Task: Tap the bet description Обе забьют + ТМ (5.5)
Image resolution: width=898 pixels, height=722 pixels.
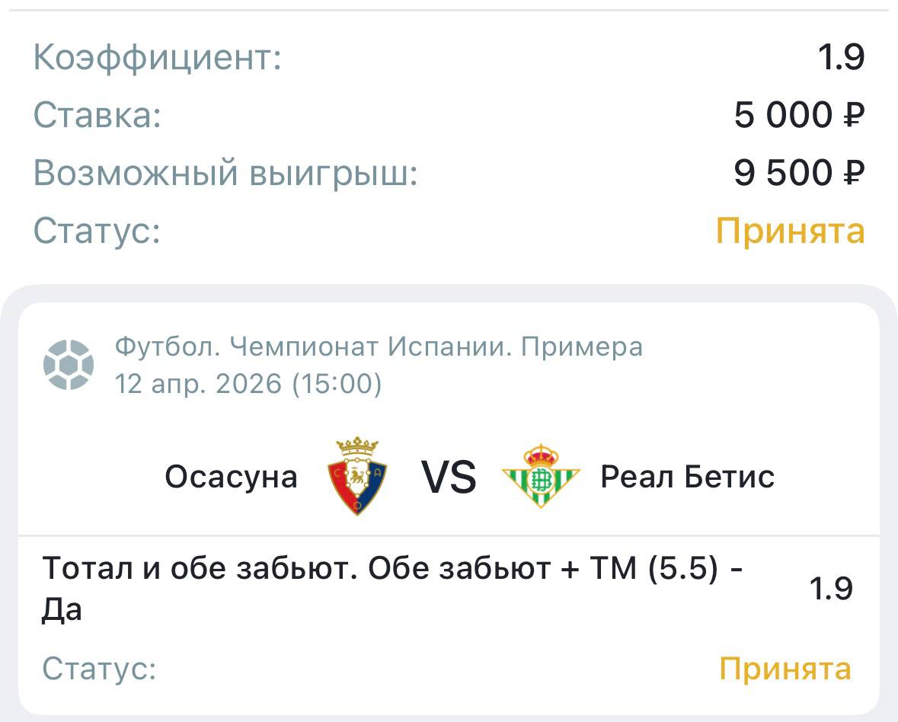Action: click(x=392, y=589)
